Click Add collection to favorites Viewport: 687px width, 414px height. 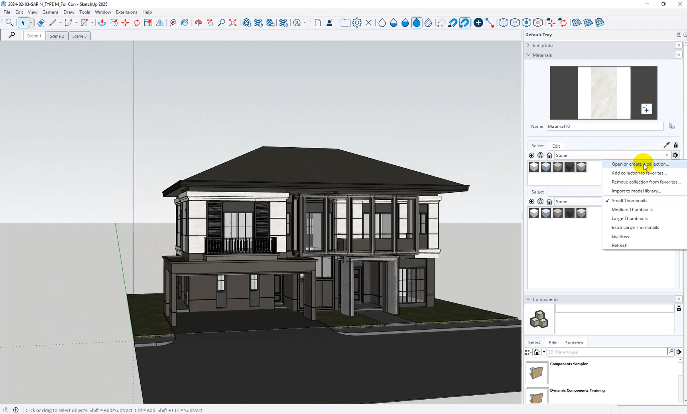pyautogui.click(x=639, y=173)
